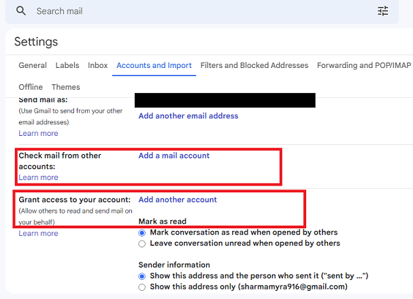Open Filters and Blocked Addresses tab

[254, 66]
